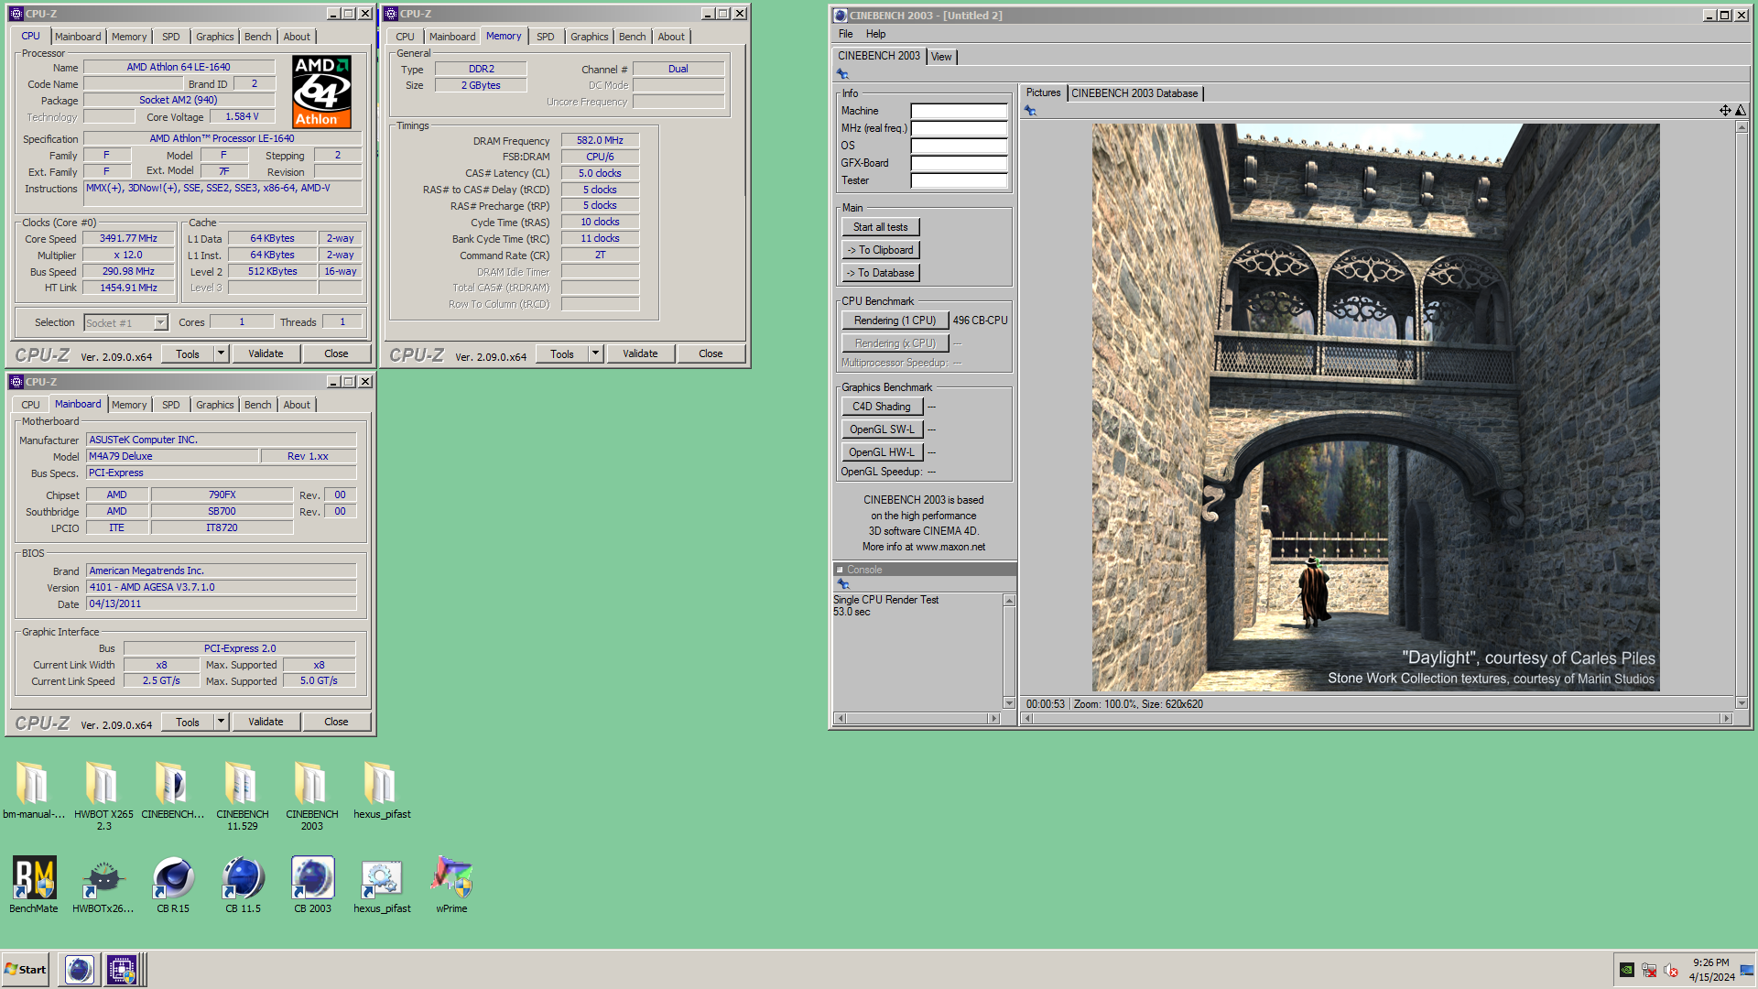Click the M4A79 Deluxe model field
This screenshot has height=989, width=1758.
171,456
